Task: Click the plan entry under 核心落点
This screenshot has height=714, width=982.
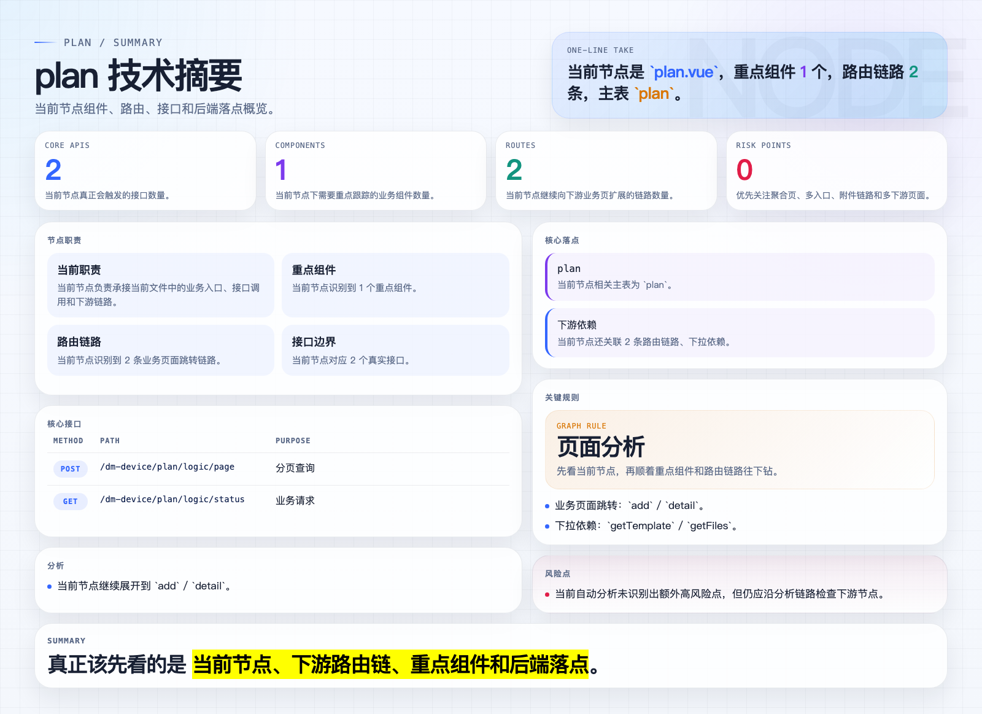Action: tap(740, 276)
